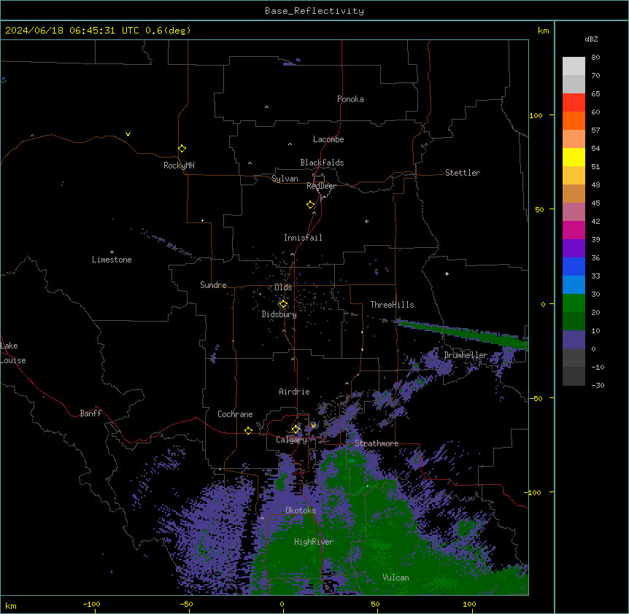Click the green 30 dBZ legend swatch
Image resolution: width=629 pixels, height=614 pixels.
(x=574, y=303)
